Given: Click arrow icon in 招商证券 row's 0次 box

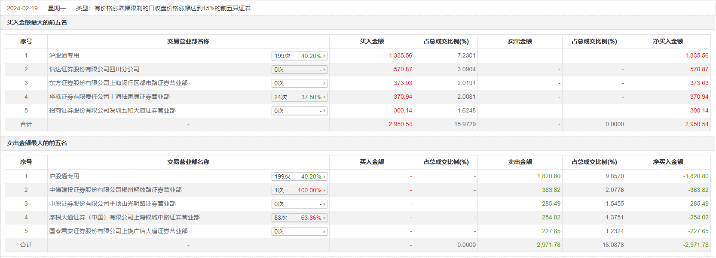Looking at the screenshot, I should 324,111.
